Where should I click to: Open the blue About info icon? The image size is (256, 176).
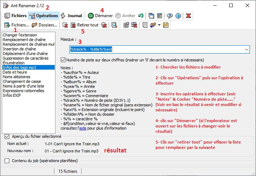click(178, 16)
